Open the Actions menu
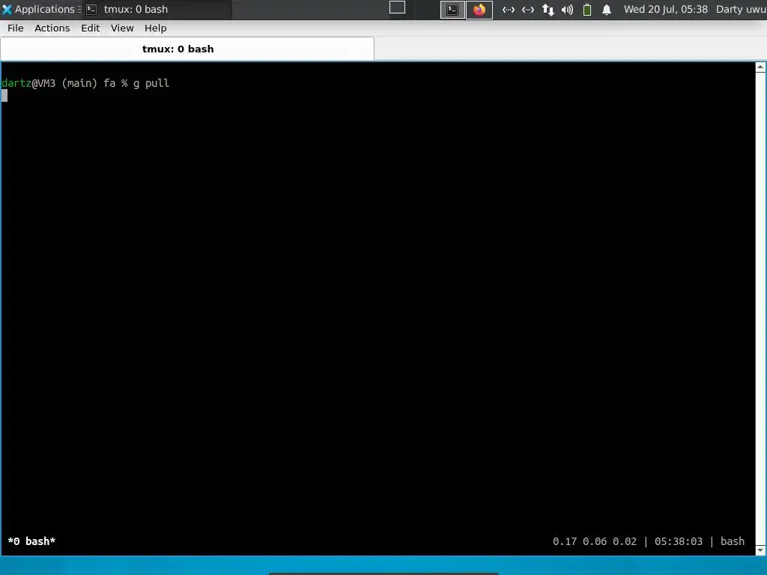This screenshot has width=767, height=575. coord(52,28)
